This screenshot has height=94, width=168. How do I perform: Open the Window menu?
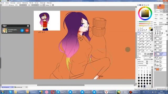click(42, 3)
